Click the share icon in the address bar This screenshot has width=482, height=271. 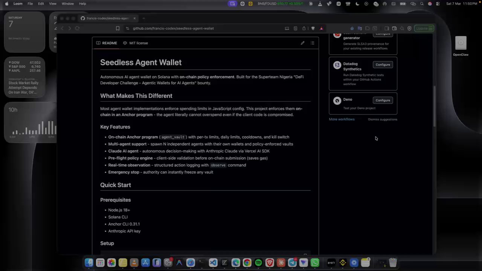(x=304, y=28)
